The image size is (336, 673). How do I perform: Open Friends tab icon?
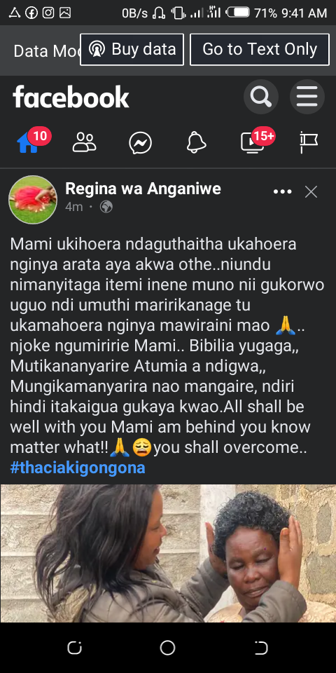tap(84, 142)
